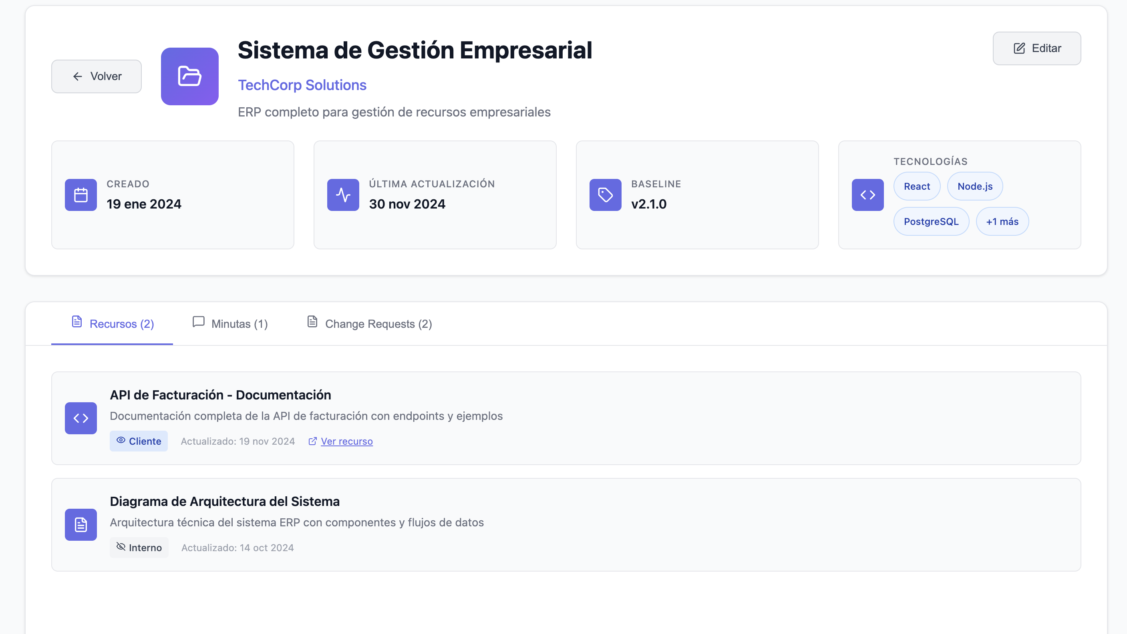
Task: Click the React technology chip
Action: tap(917, 186)
